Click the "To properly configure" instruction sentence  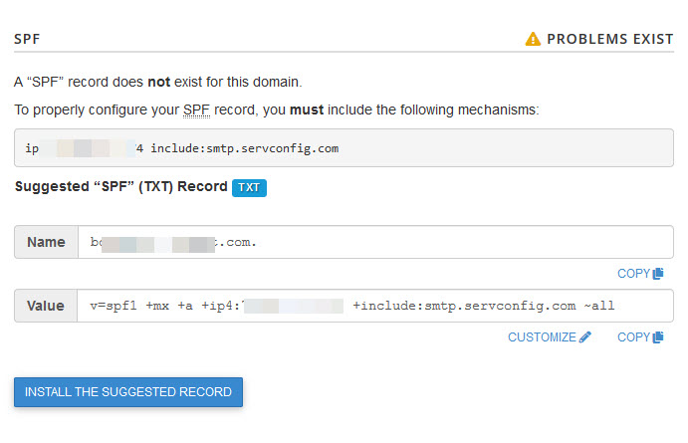(276, 110)
